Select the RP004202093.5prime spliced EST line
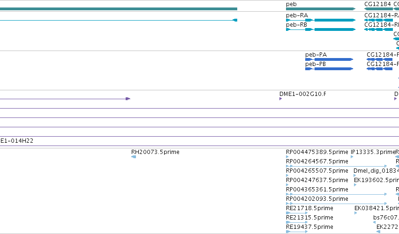 336,204
